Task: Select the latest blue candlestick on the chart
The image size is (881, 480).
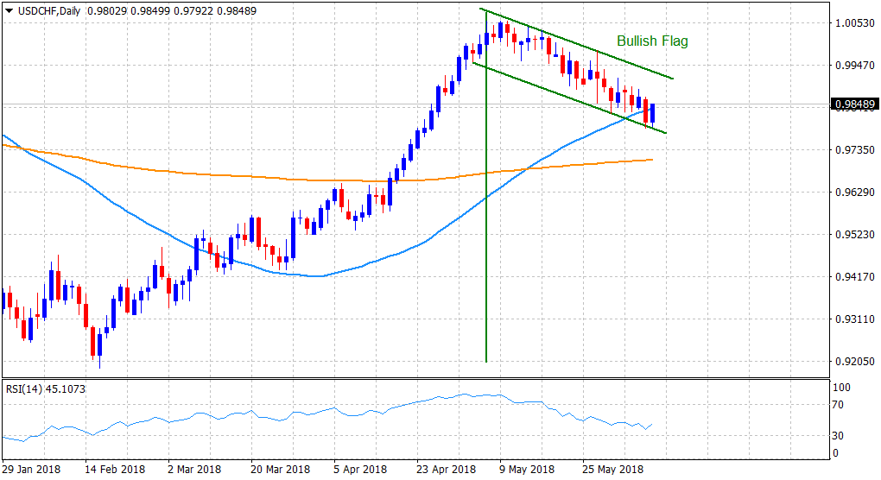Action: [653, 113]
